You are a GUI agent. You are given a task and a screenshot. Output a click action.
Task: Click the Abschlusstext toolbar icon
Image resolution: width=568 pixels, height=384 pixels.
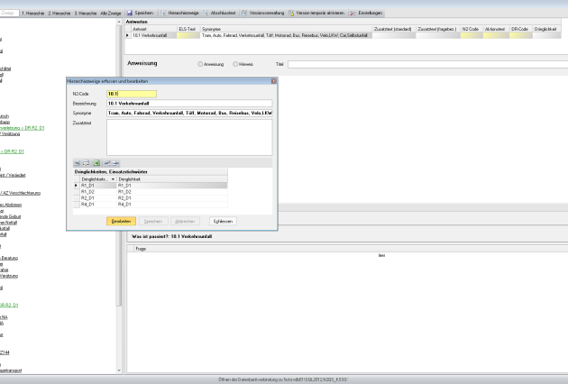pyautogui.click(x=206, y=13)
